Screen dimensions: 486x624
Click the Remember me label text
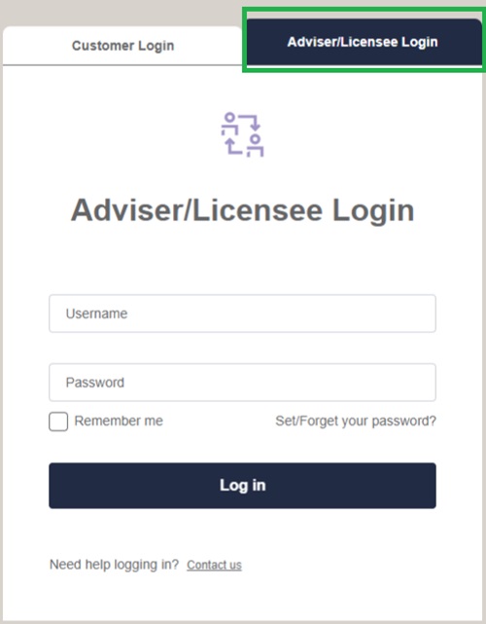point(119,422)
